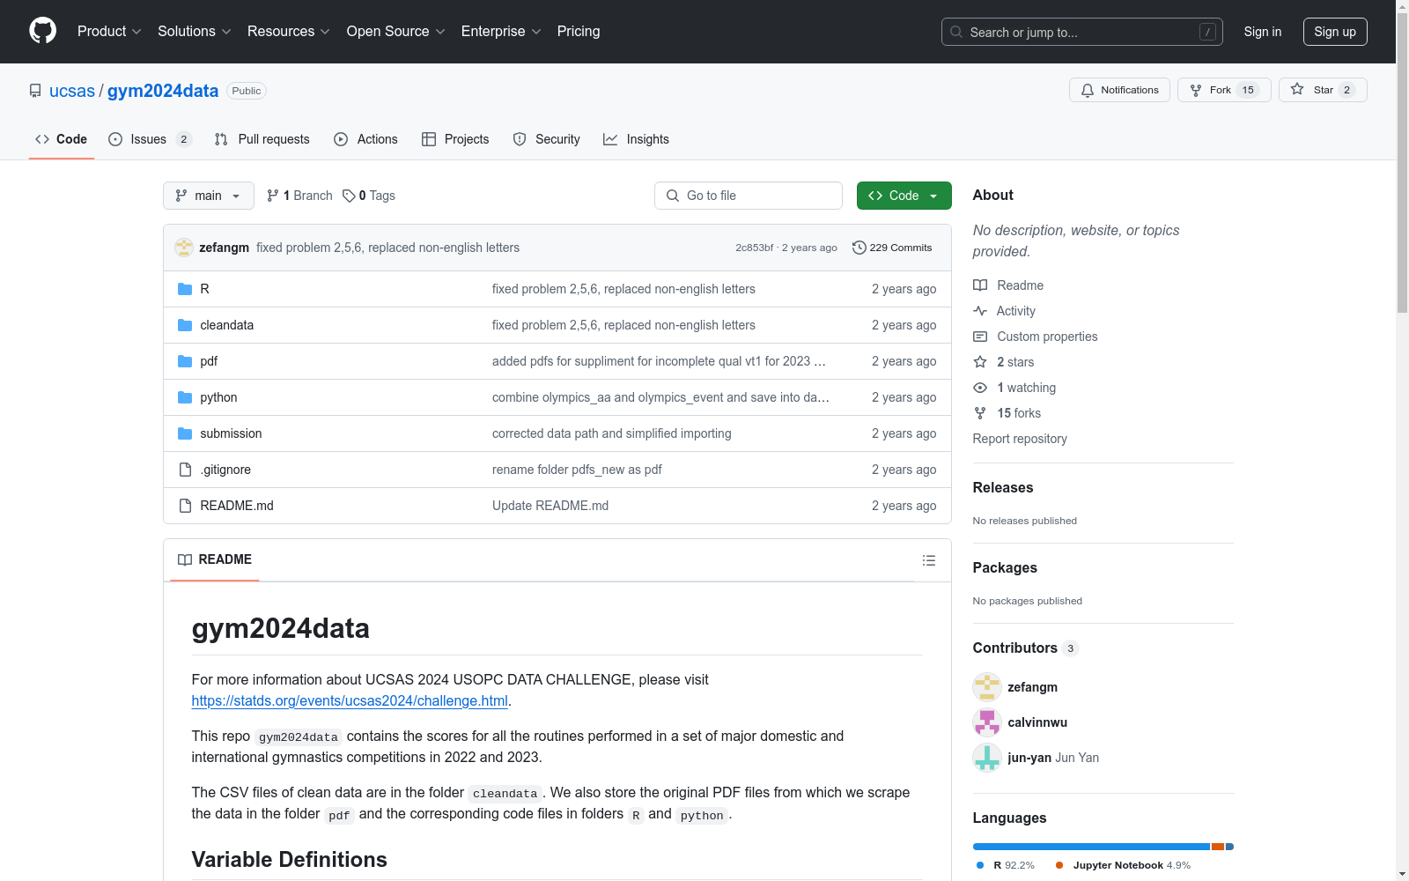This screenshot has height=881, width=1409.
Task: Click the Notifications button
Action: pyautogui.click(x=1119, y=90)
